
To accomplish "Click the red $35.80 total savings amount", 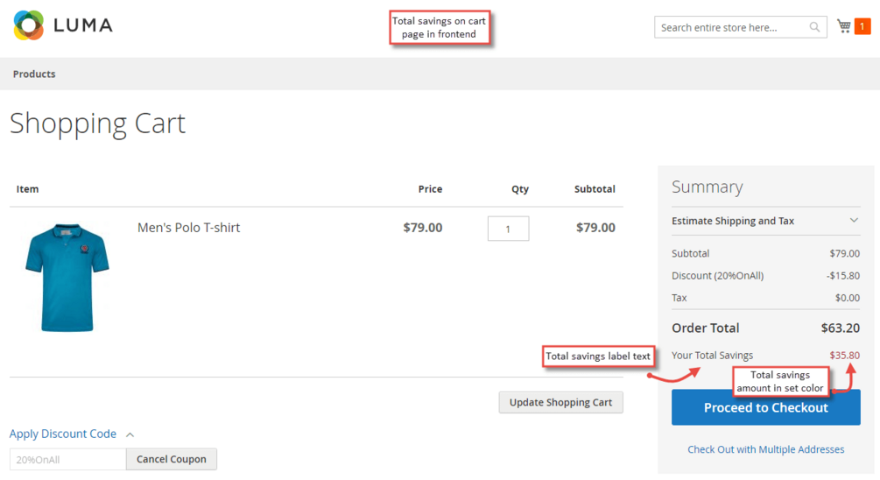I will tap(844, 355).
